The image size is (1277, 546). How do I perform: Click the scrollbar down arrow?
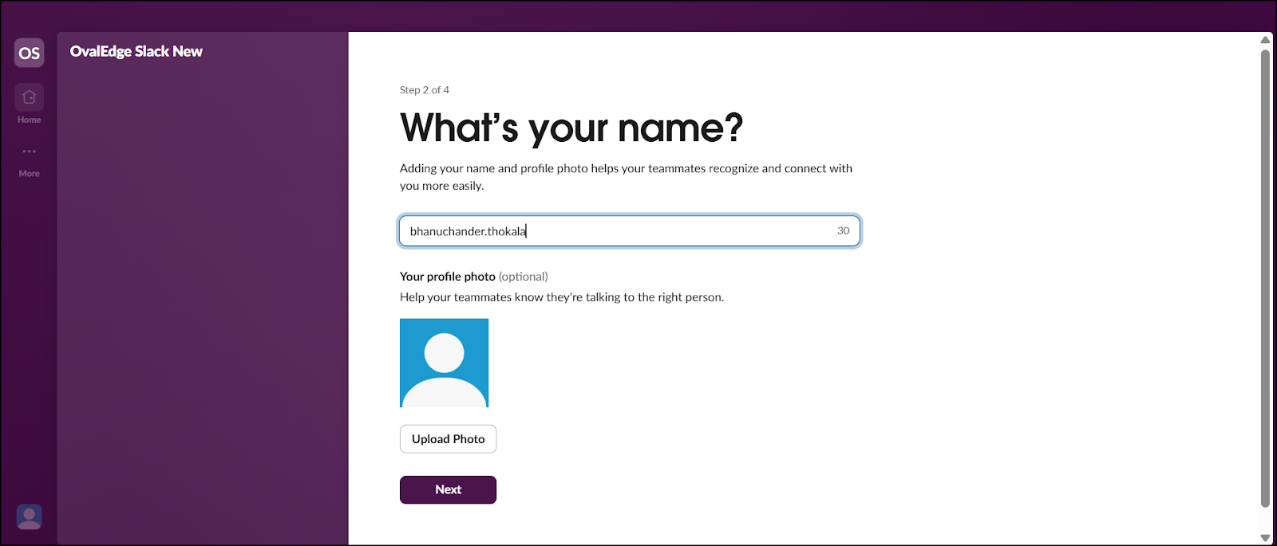pos(1265,538)
